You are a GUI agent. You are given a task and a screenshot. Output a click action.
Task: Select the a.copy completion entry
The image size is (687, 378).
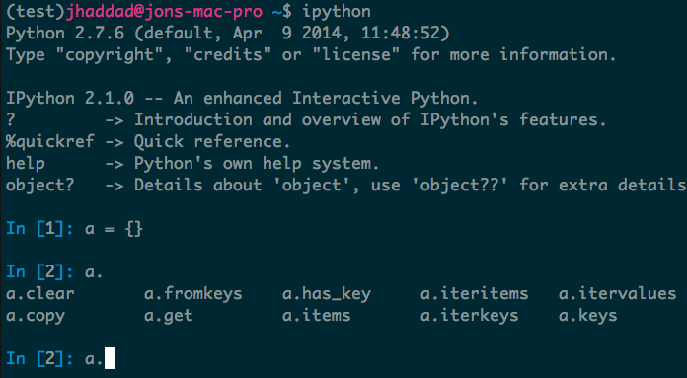(36, 316)
